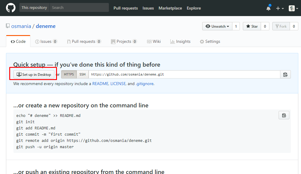
Task: Open the notifications bell
Action: (268, 8)
